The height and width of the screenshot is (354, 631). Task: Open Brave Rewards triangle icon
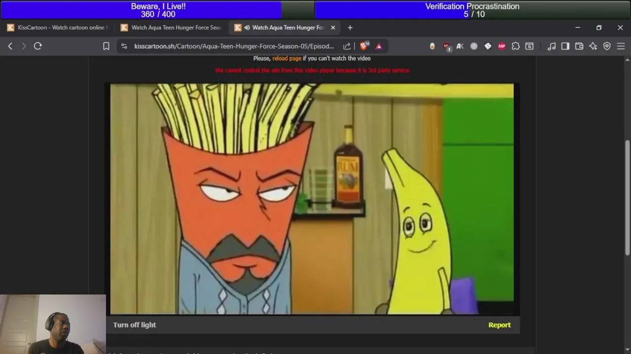click(379, 46)
